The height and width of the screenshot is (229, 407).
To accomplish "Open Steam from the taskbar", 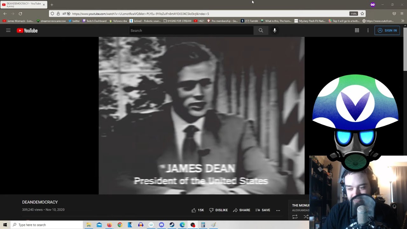I will (x=172, y=225).
